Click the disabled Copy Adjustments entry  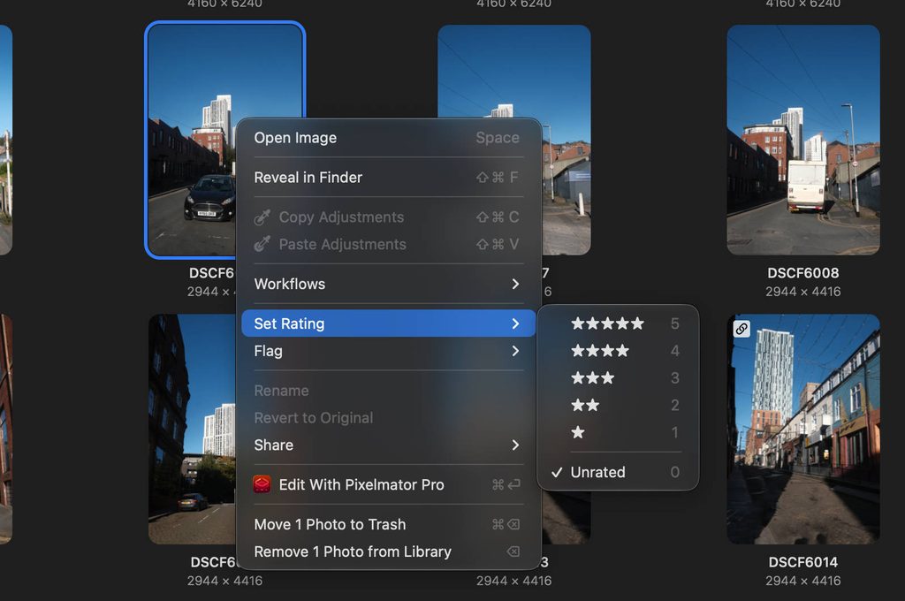click(389, 217)
